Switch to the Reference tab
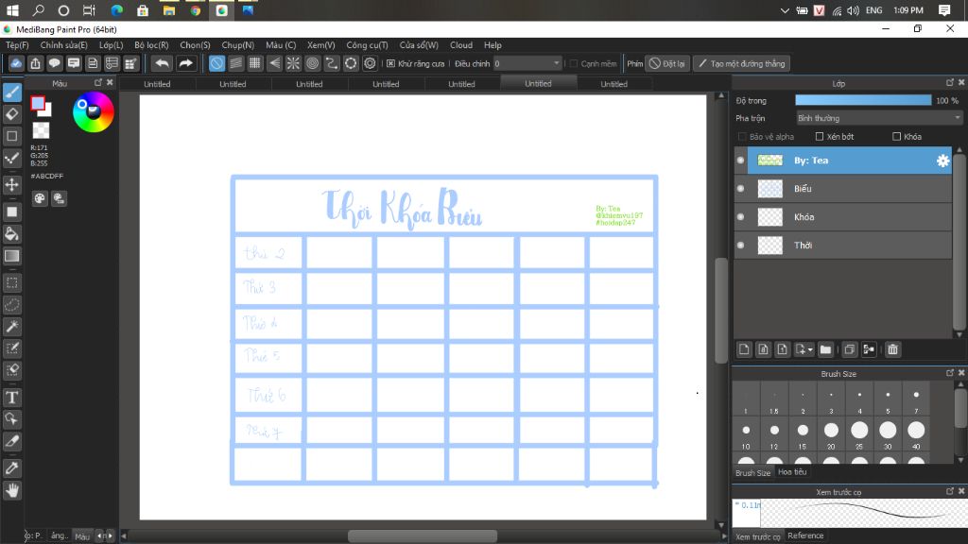This screenshot has height=544, width=968. coord(805,535)
